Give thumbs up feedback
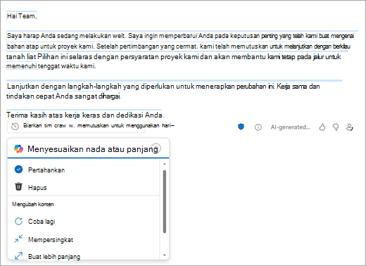 click(x=322, y=127)
